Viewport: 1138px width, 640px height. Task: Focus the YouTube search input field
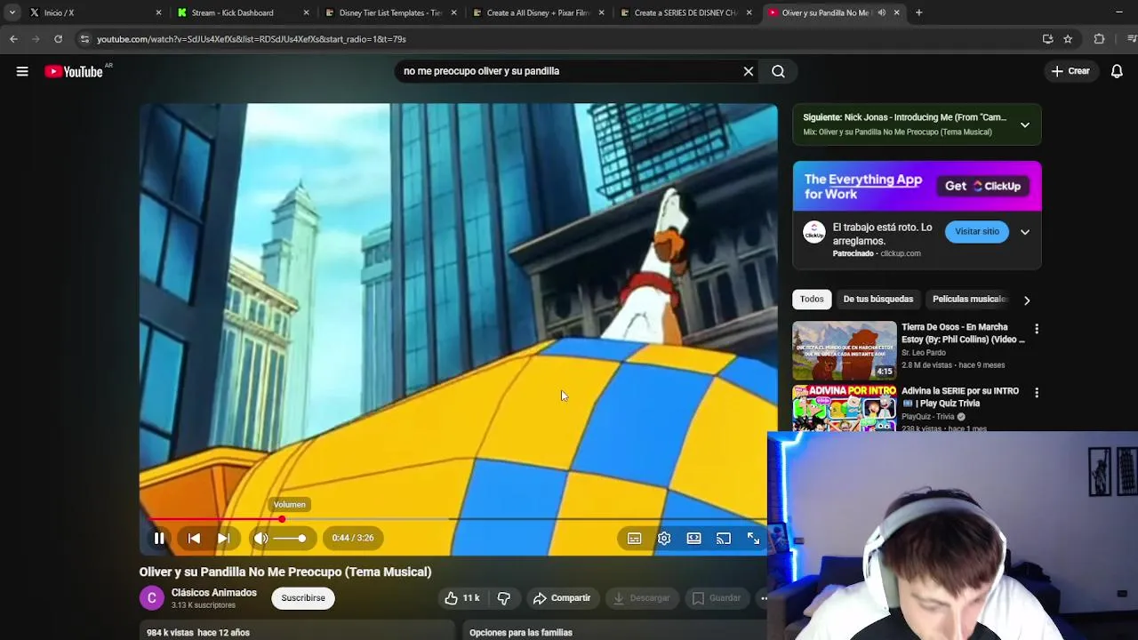point(569,71)
